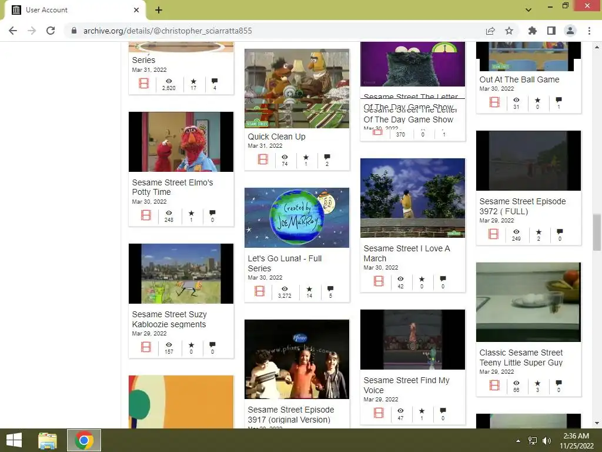Open Sesame Street Find My Voice link
The image size is (602, 452).
point(407,385)
